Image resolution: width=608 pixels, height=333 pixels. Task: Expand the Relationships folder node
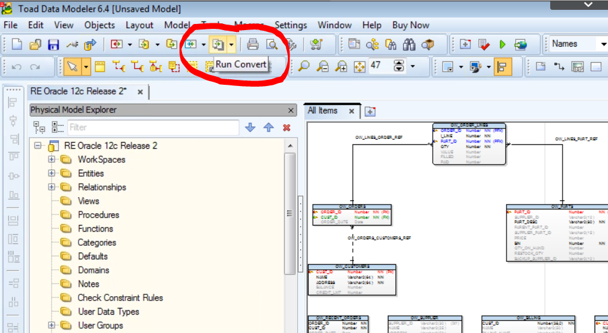pyautogui.click(x=51, y=187)
